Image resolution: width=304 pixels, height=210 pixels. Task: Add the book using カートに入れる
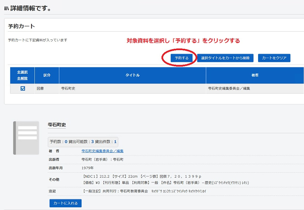pos(65,203)
